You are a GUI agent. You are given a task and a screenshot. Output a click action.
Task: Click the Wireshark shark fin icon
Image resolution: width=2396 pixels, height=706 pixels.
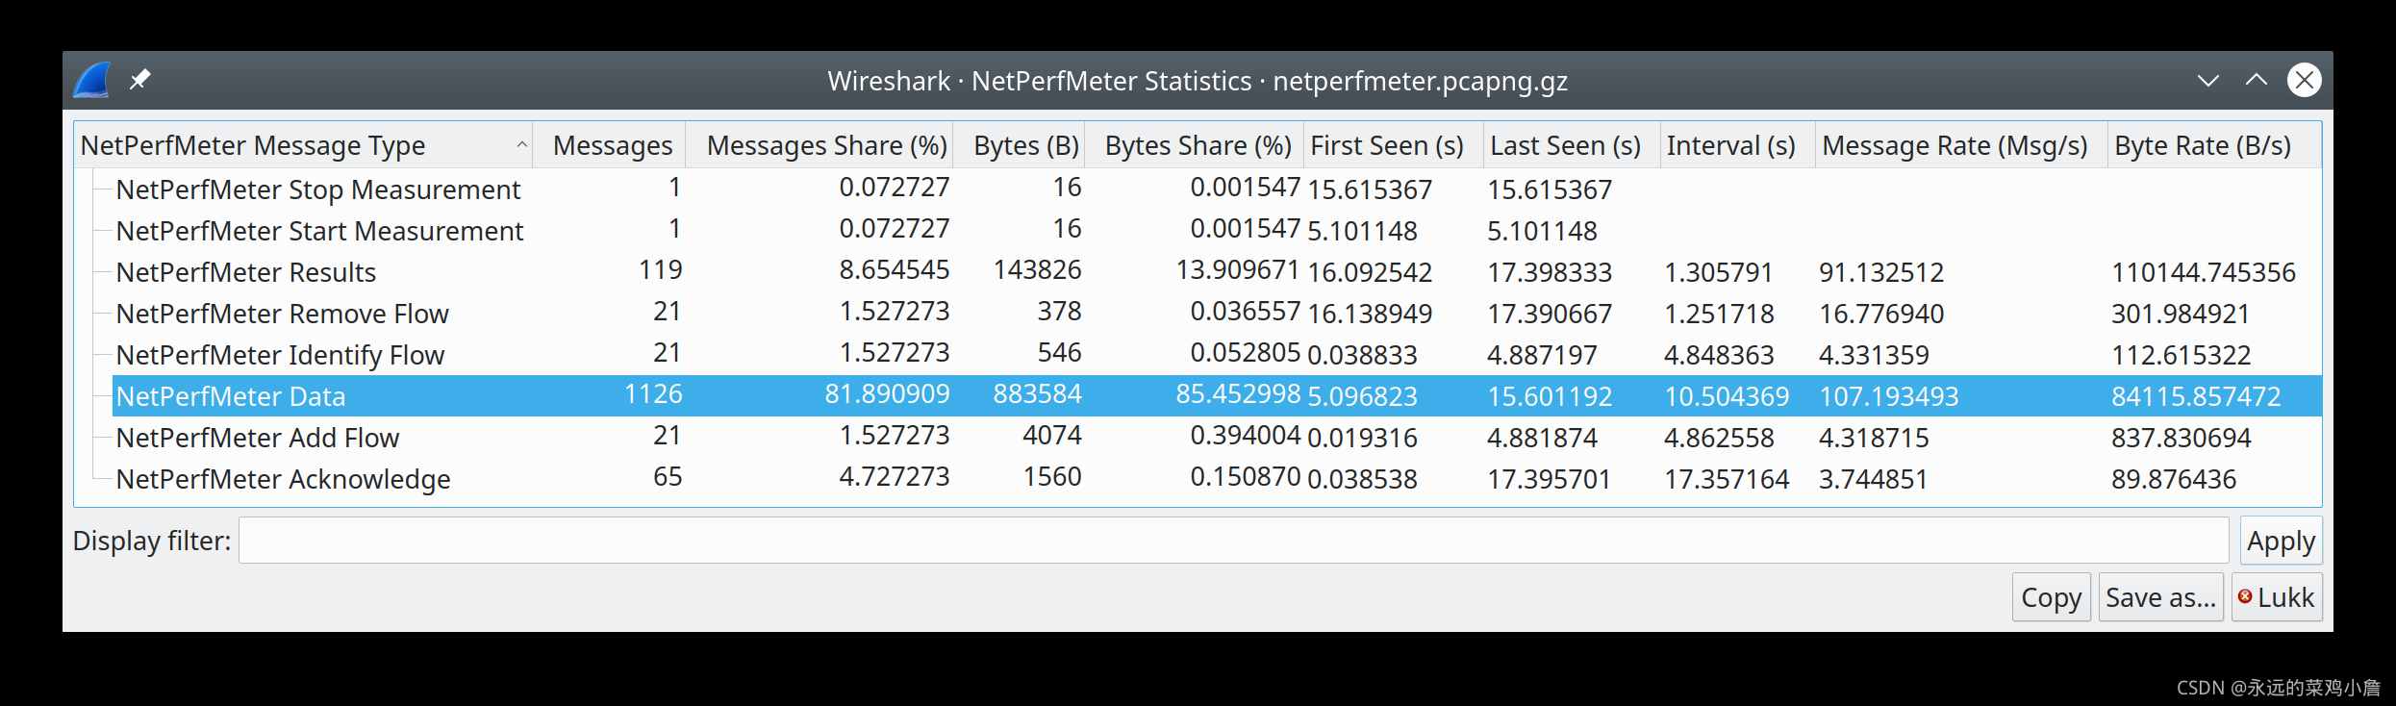click(92, 80)
